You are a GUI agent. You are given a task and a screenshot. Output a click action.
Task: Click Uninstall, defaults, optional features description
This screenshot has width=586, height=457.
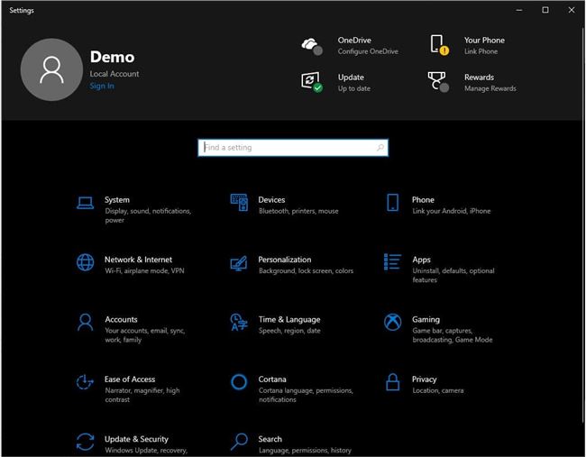click(453, 276)
